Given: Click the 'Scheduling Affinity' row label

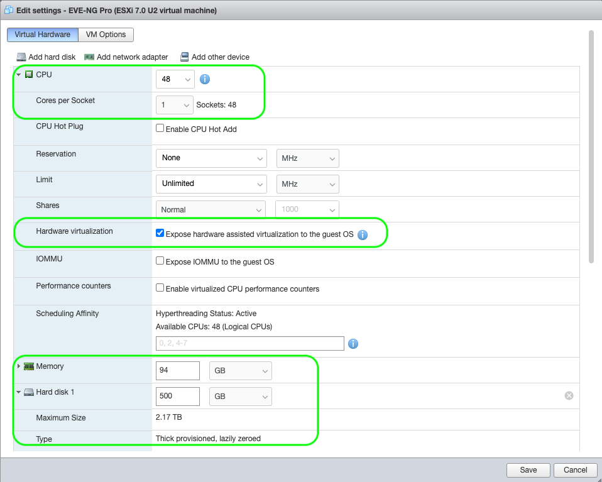Looking at the screenshot, I should coord(67,314).
